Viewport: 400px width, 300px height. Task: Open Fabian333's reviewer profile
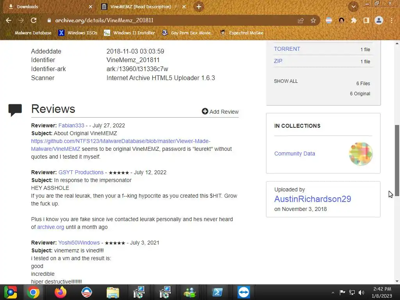click(x=71, y=125)
